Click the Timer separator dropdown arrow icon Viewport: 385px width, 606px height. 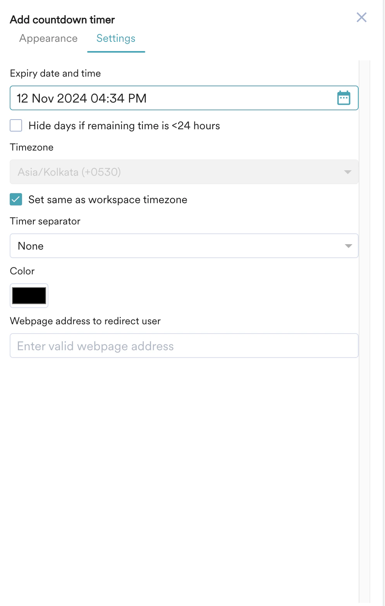(348, 245)
